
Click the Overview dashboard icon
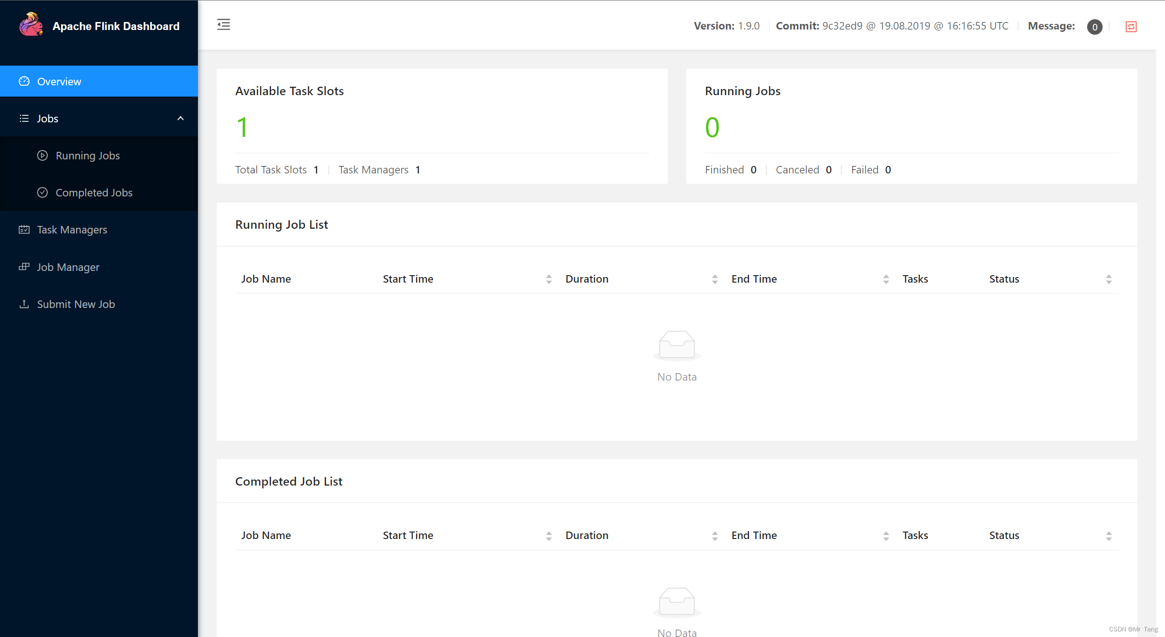coord(24,82)
